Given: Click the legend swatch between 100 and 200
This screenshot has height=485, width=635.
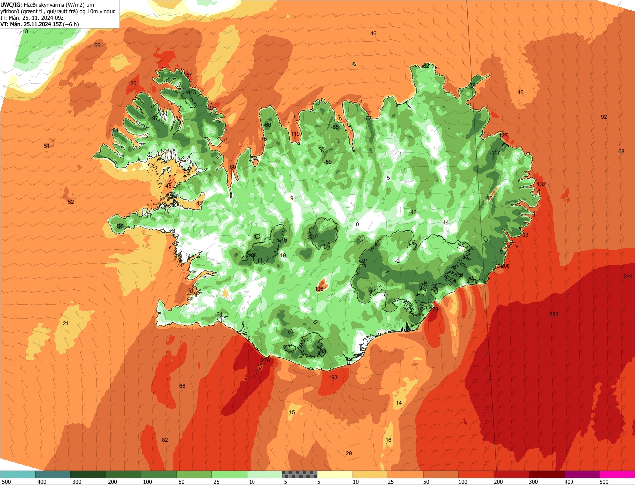Looking at the screenshot, I should point(476,474).
